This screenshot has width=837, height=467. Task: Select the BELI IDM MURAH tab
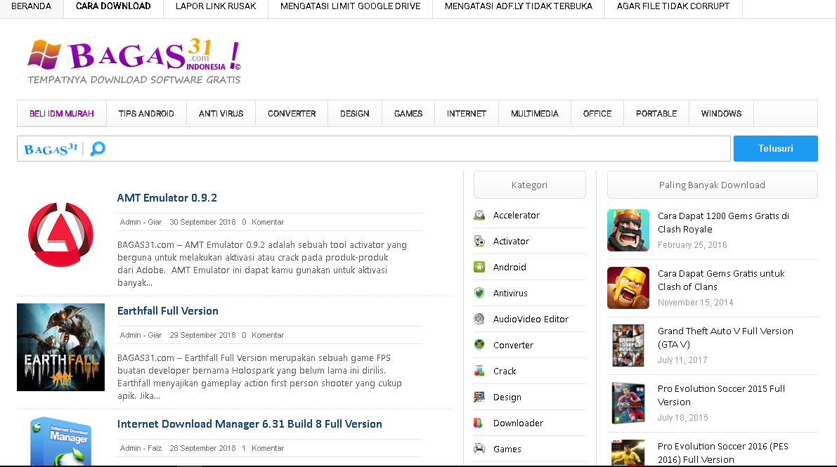[x=61, y=114]
